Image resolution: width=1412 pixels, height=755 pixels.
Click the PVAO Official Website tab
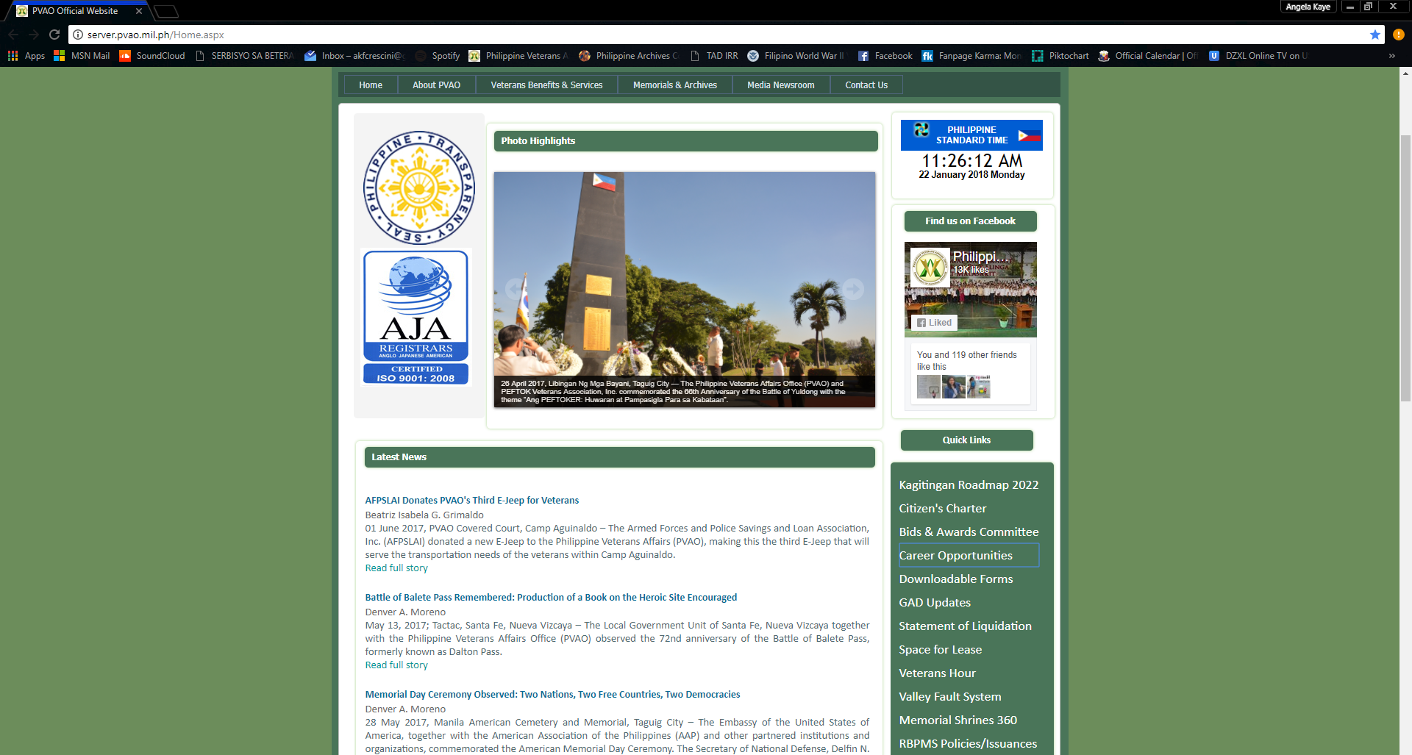tap(77, 11)
